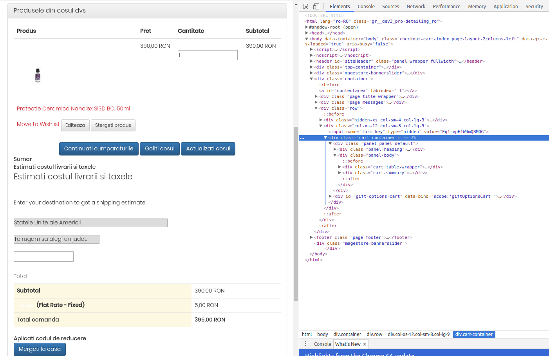The width and height of the screenshot is (549, 356).
Task: Click the page vertical scrollbar thumb
Action: coord(296,213)
